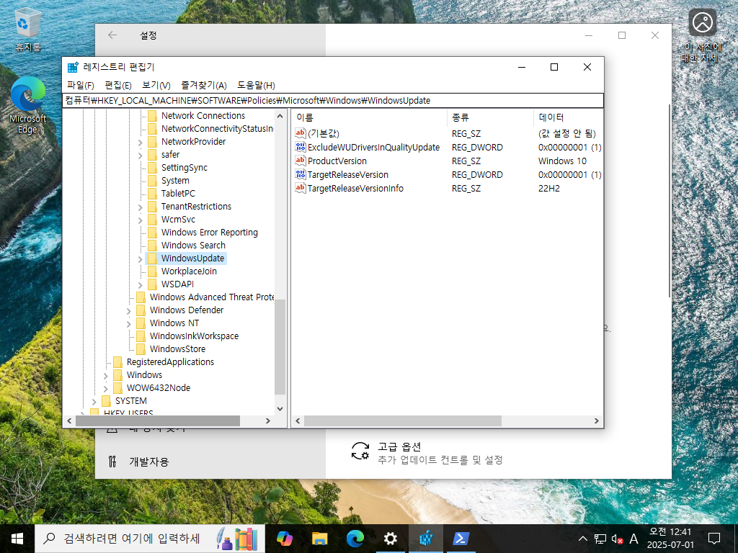738x553 pixels.
Task: Open the 즐겨찾기(A) menu
Action: click(x=204, y=85)
